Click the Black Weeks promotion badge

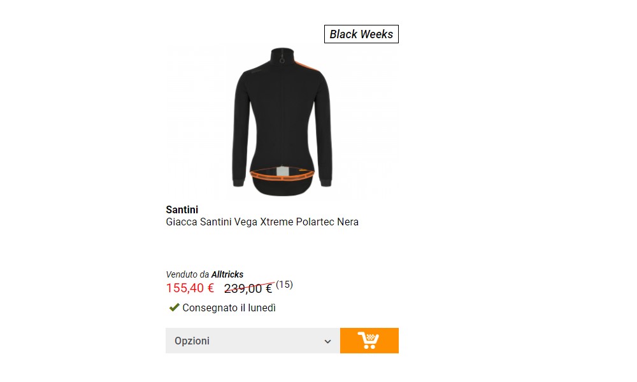click(x=361, y=34)
